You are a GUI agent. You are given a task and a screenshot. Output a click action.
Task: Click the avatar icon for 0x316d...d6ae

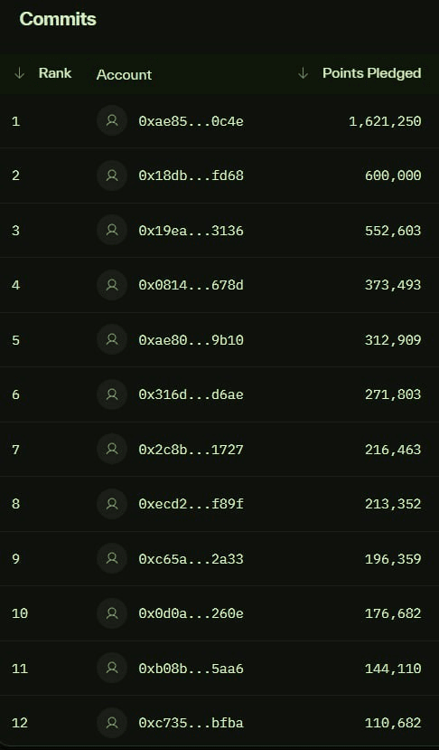point(112,394)
